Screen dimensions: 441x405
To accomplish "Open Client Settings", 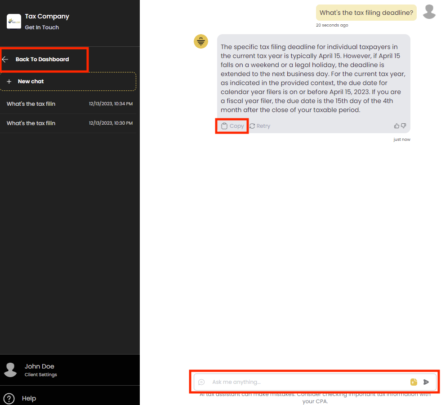I will [x=41, y=375].
